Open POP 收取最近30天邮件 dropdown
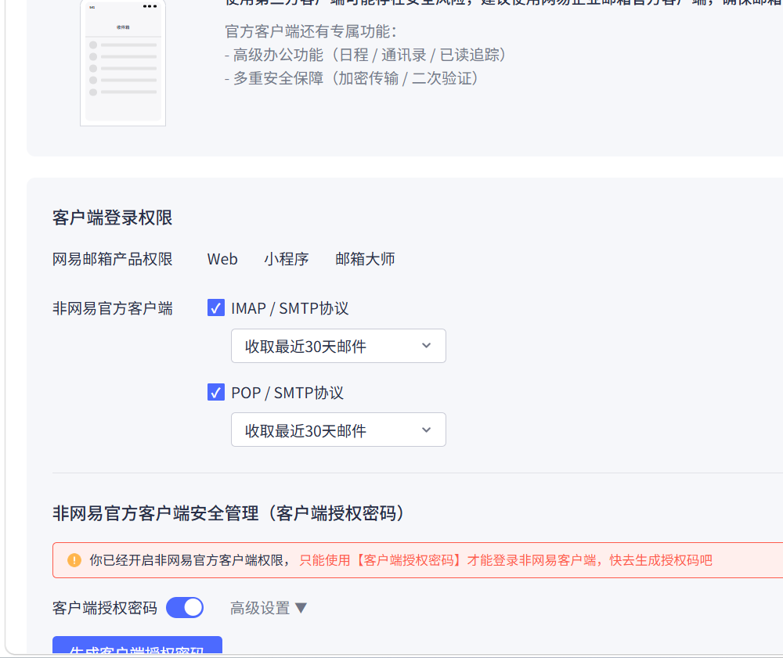 coord(338,430)
